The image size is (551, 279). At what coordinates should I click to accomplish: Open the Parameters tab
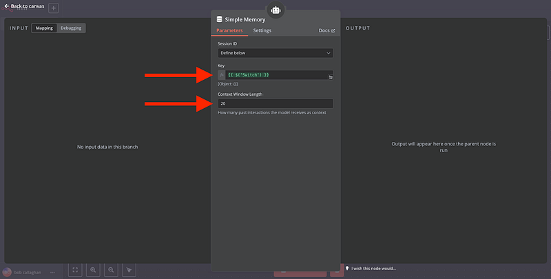(x=229, y=31)
